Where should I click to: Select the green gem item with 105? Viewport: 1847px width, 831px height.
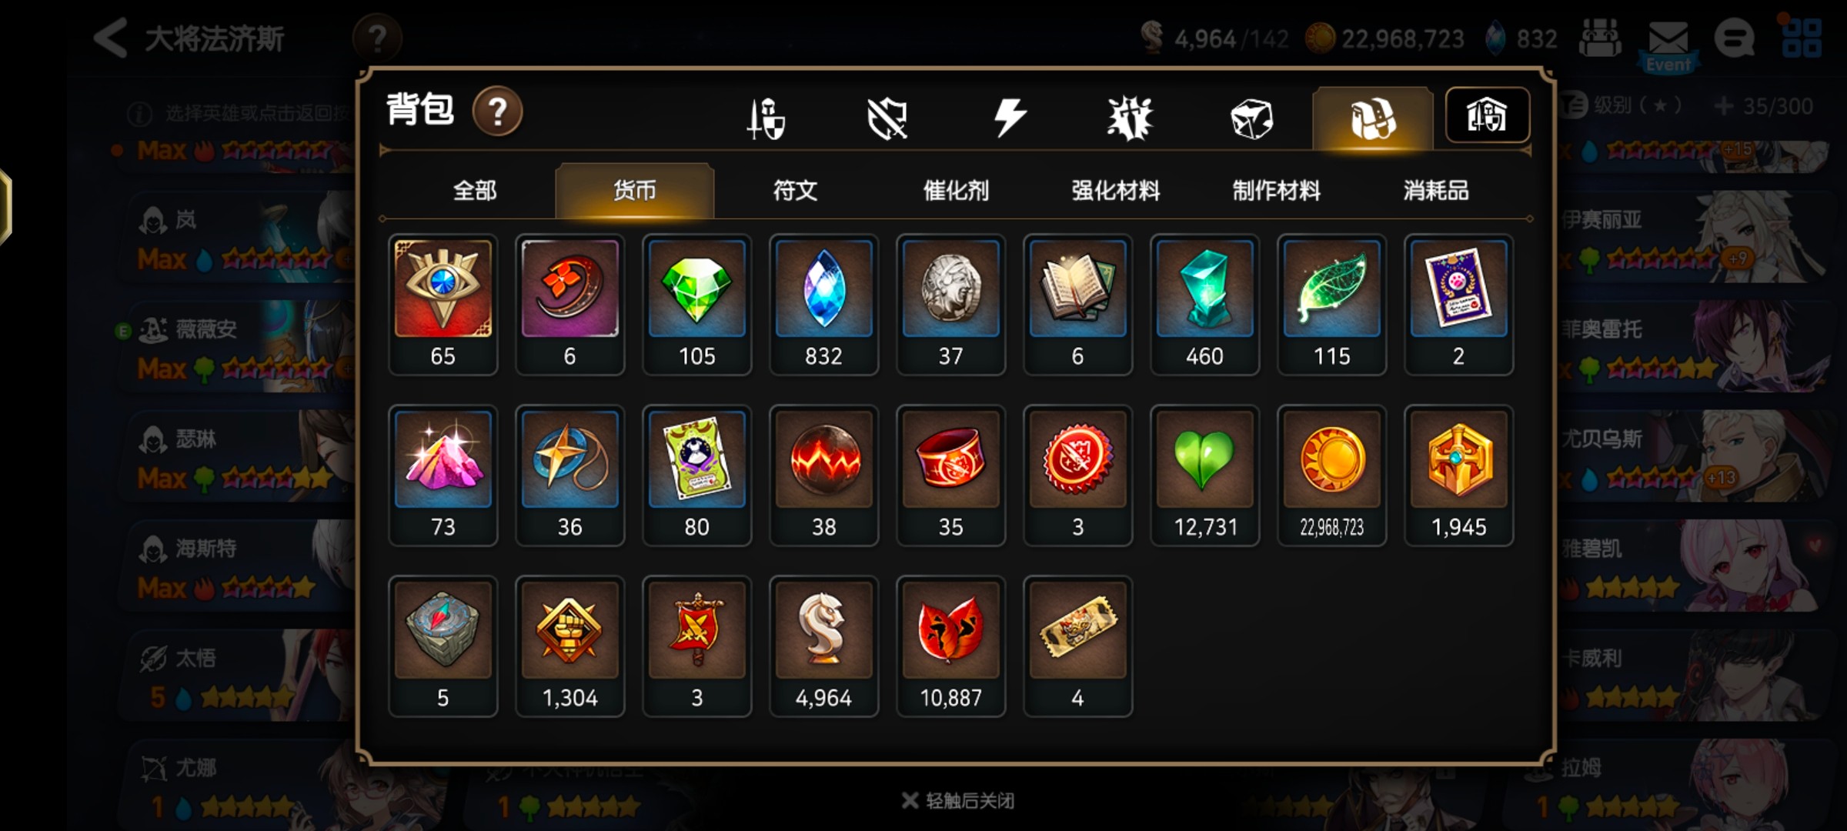[696, 305]
